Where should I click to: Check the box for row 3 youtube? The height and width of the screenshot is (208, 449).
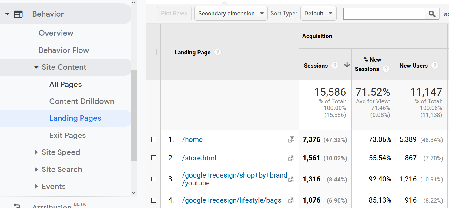point(154,179)
